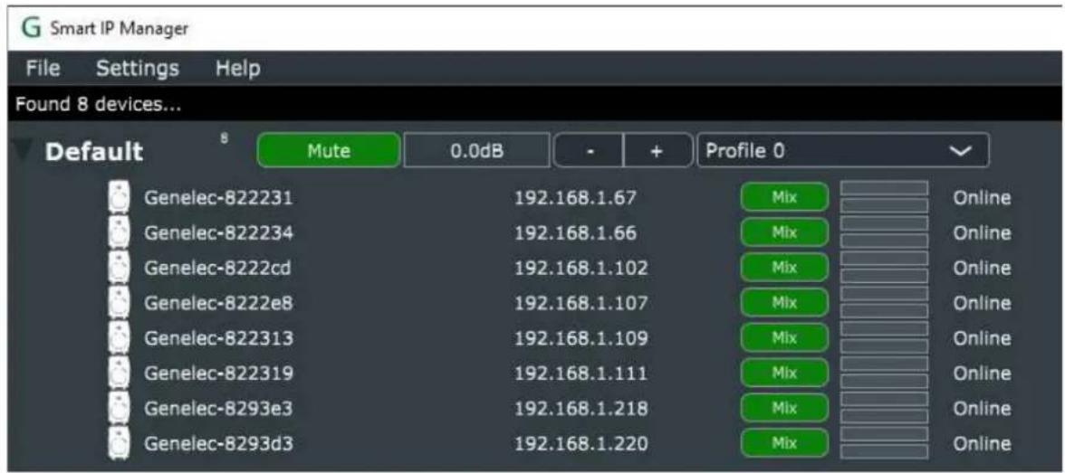The image size is (1065, 473).
Task: Click the speaker icon for Genelec-822319
Action: [x=120, y=374]
